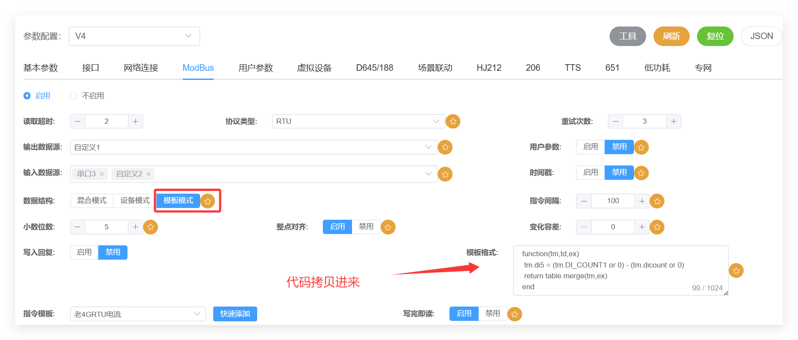Choose 混合模式 data structure

(x=92, y=201)
